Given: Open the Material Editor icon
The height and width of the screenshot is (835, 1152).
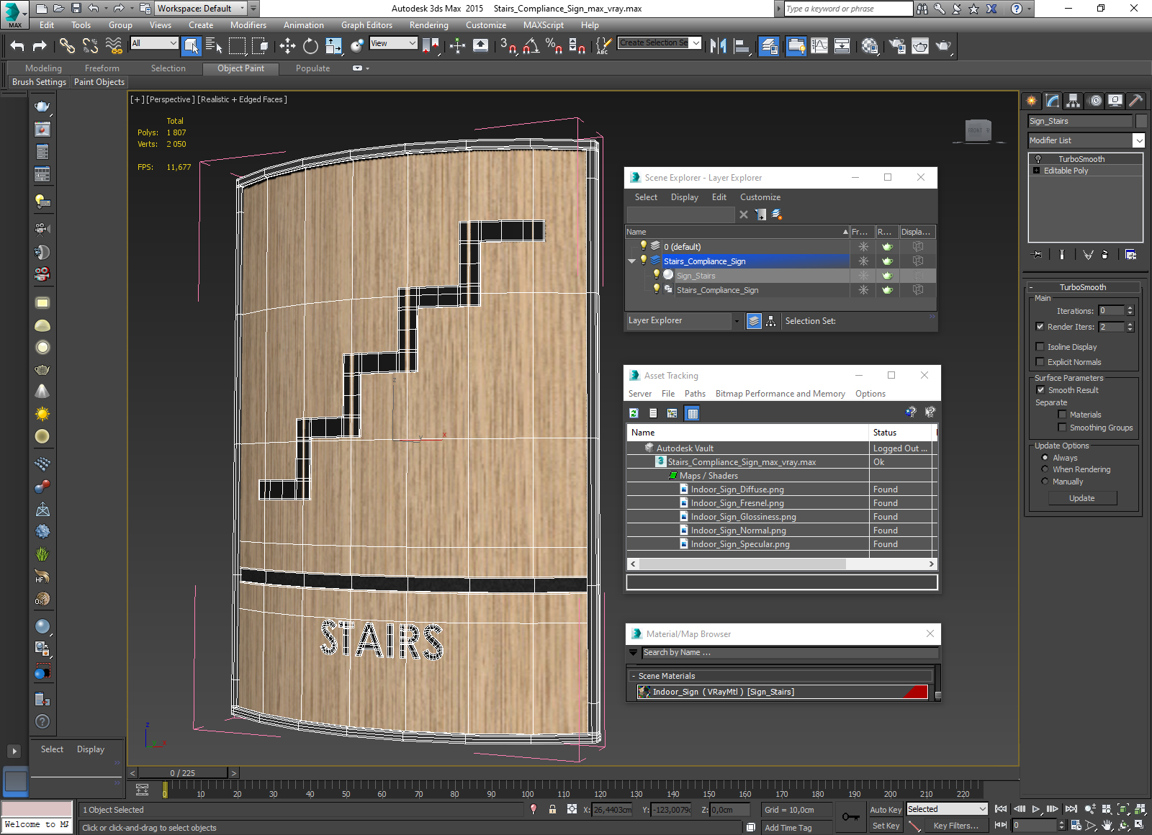Looking at the screenshot, I should tap(869, 46).
